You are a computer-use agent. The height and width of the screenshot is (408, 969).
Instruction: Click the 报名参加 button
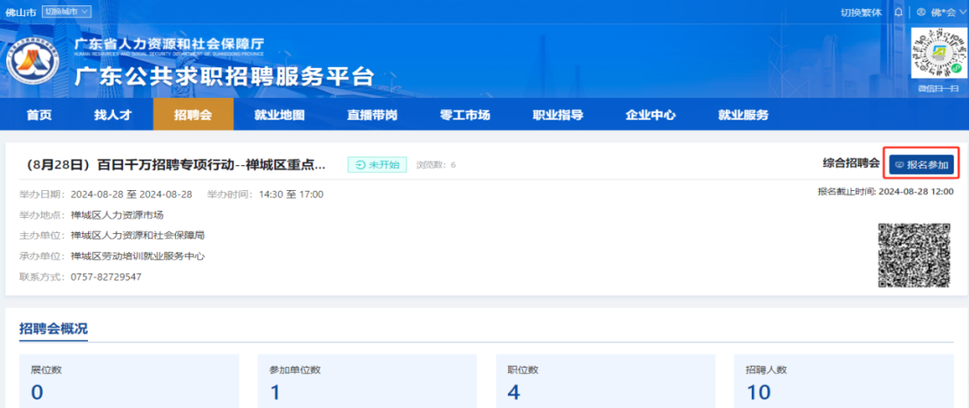(x=921, y=164)
